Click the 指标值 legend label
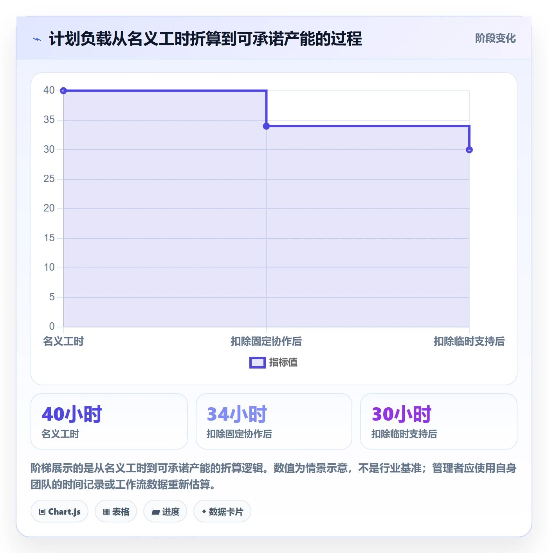Screen dimensions: 548x553 [283, 363]
